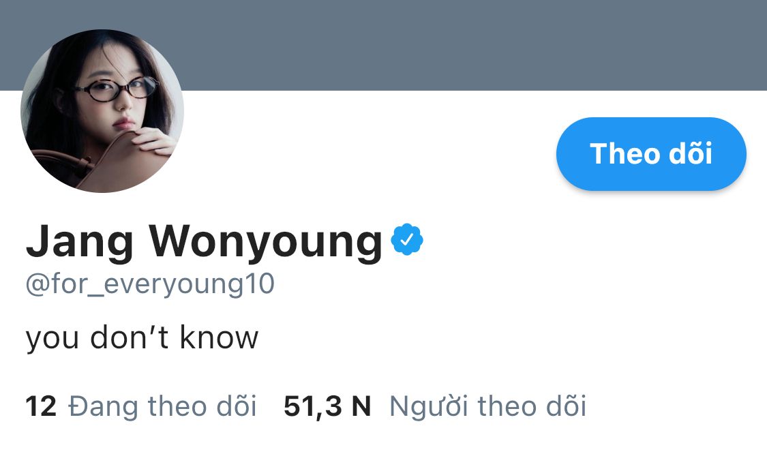
Task: Click the blue verified badge icon
Action: point(407,239)
